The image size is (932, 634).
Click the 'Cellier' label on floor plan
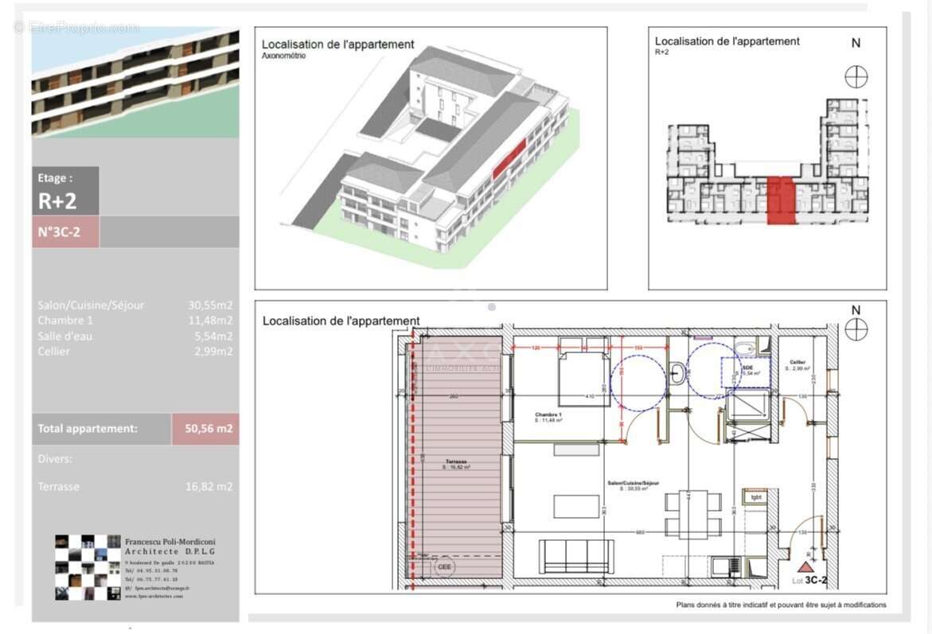(x=797, y=362)
